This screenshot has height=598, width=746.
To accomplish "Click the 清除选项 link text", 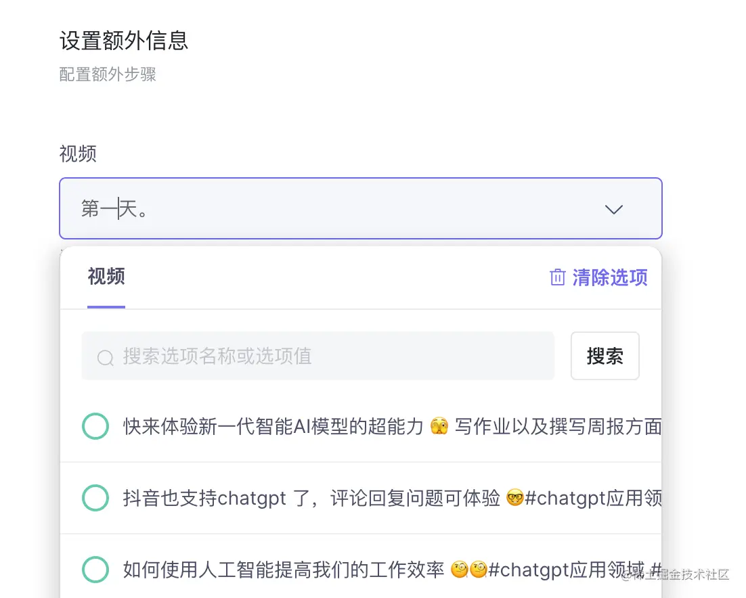I will point(610,277).
